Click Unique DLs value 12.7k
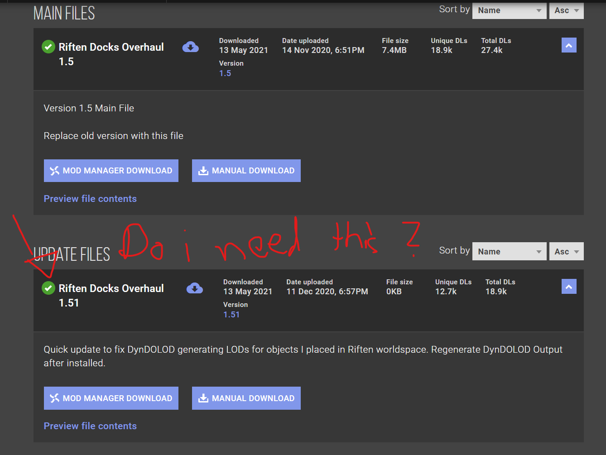 pos(446,292)
